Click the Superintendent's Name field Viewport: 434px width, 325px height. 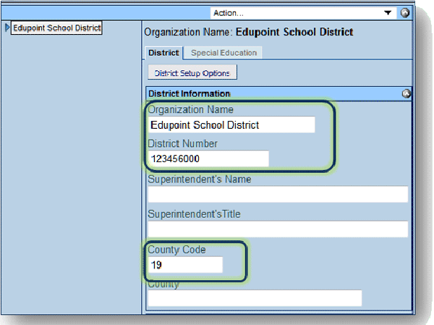pyautogui.click(x=278, y=194)
